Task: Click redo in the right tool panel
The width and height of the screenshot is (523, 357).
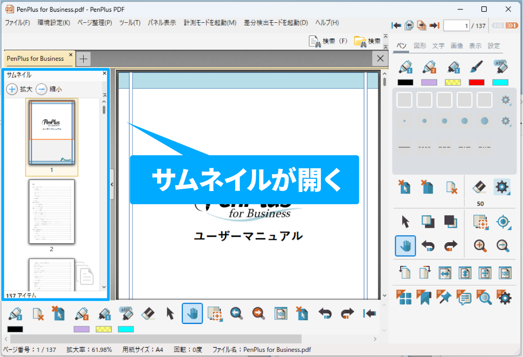Action: tap(450, 246)
